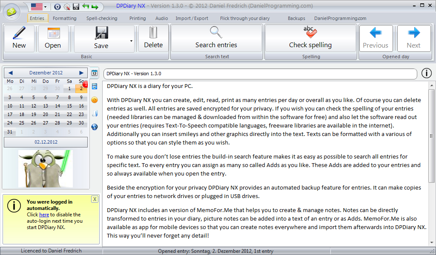
Task: Switch to the Entries ribbon tab
Action: 37,18
